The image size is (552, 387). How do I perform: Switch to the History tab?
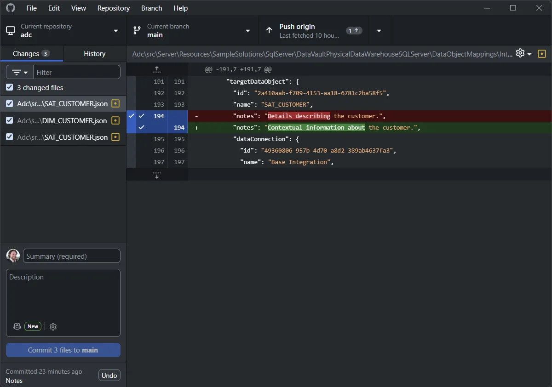pyautogui.click(x=95, y=54)
